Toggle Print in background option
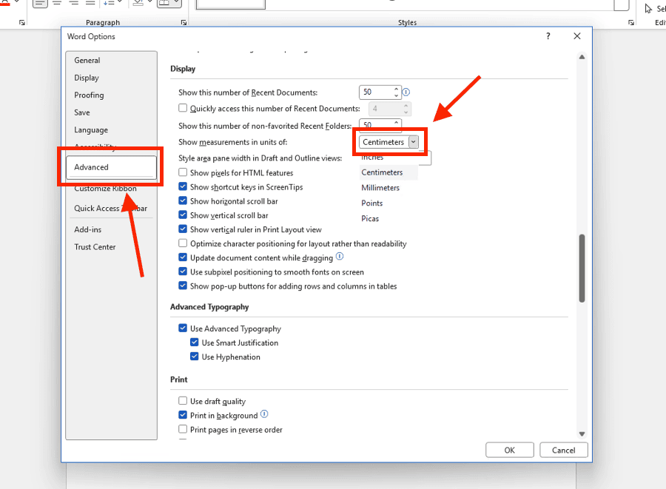 click(x=183, y=415)
